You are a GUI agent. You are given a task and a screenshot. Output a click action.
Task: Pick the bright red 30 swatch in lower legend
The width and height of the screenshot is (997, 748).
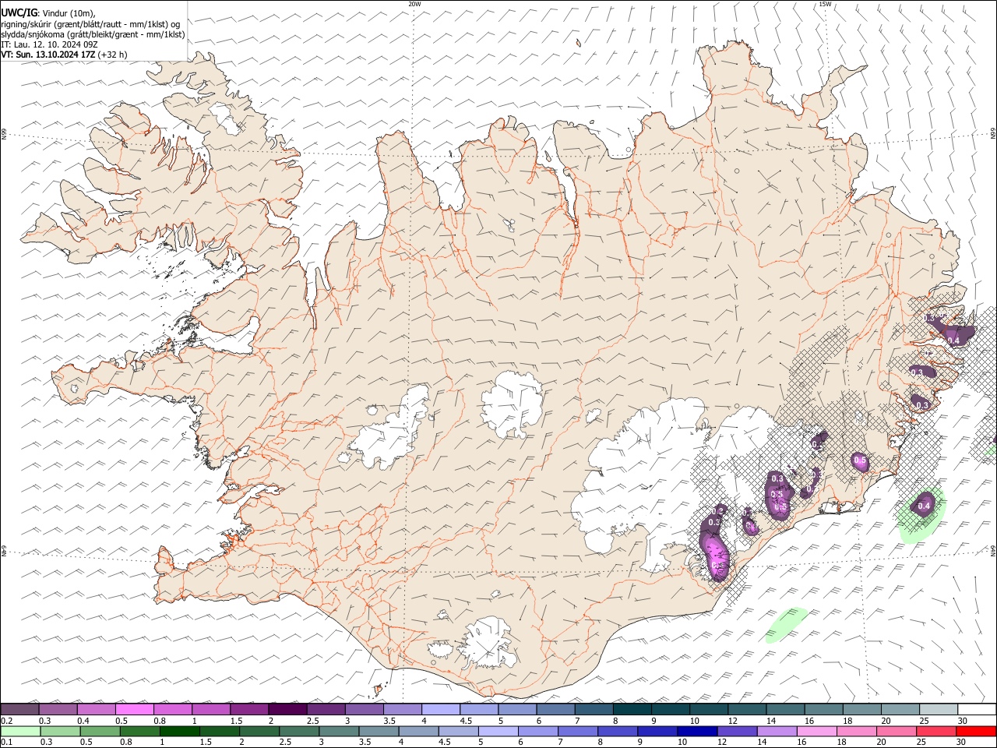click(x=975, y=731)
